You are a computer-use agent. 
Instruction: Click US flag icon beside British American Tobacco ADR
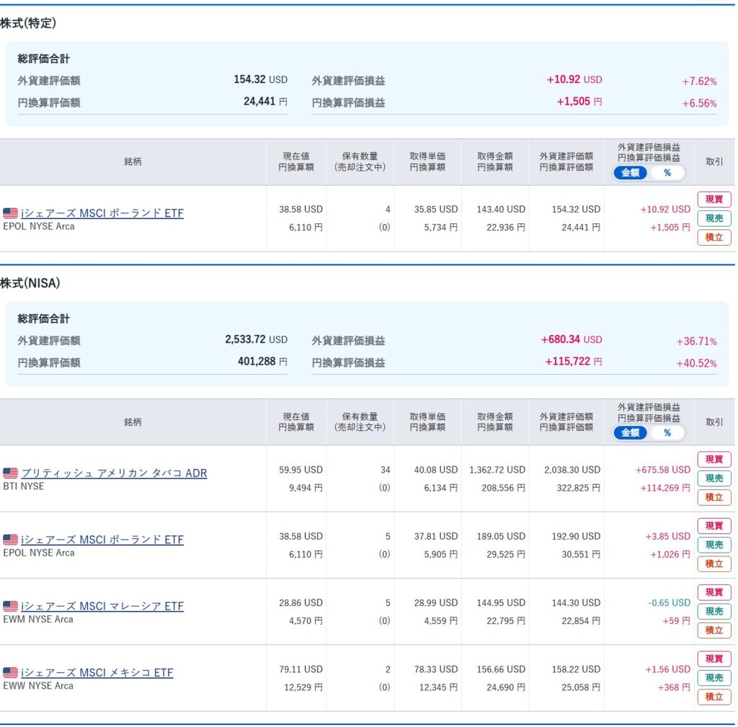(10, 473)
